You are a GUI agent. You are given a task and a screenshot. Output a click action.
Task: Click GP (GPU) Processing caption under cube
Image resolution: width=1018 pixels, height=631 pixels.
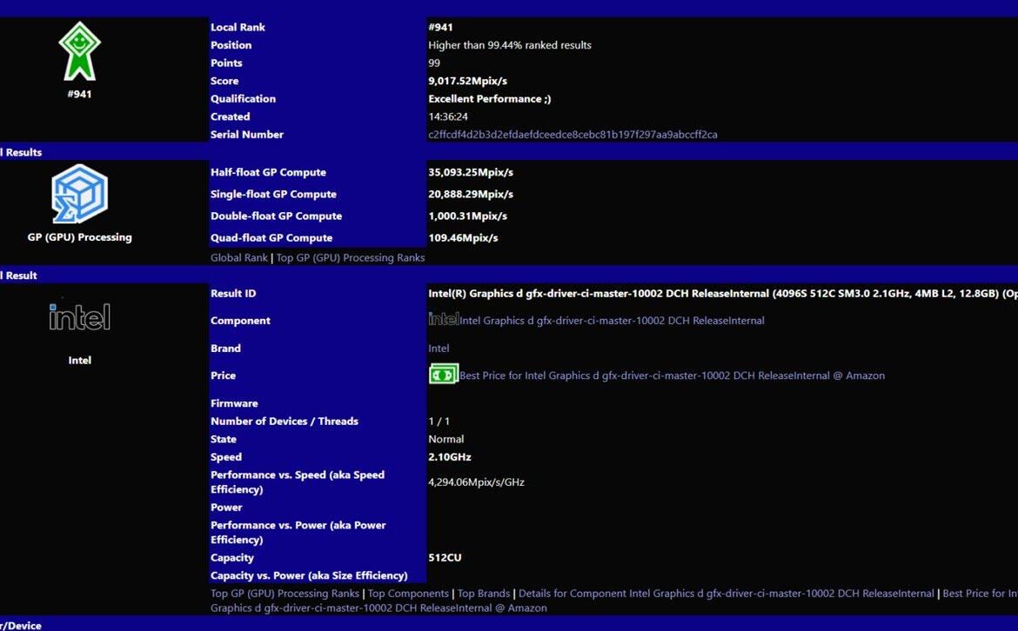tap(79, 237)
